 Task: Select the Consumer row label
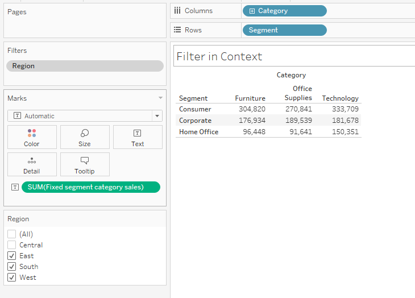point(195,109)
